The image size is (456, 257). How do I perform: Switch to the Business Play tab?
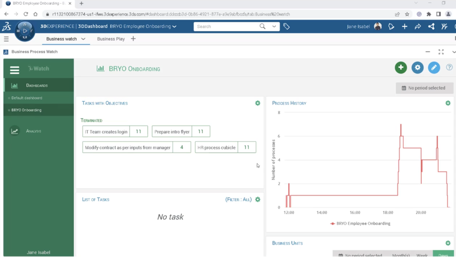[x=111, y=39]
